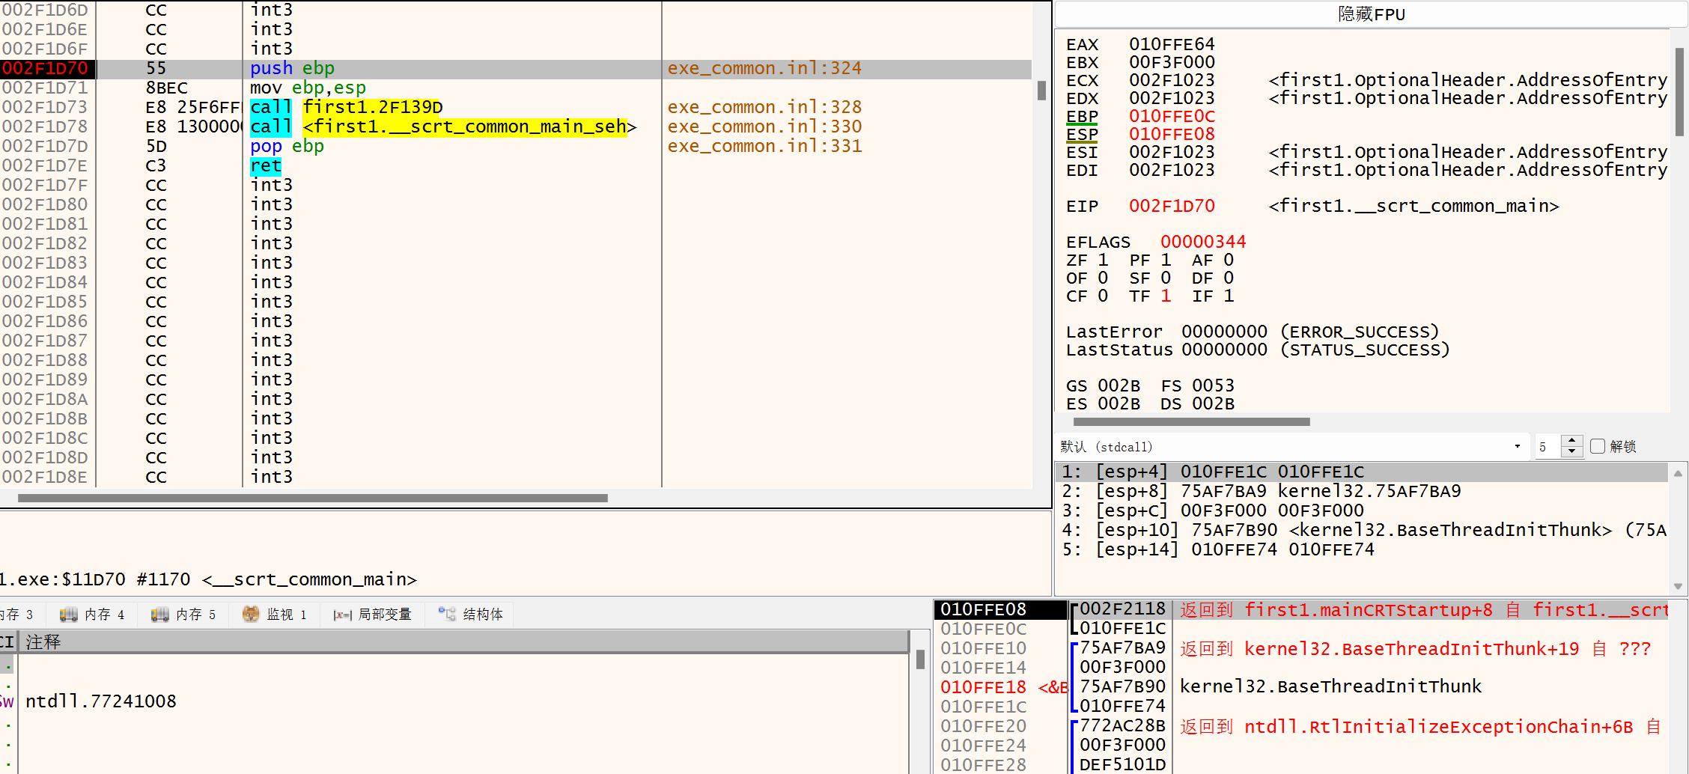The height and width of the screenshot is (774, 1689).
Task: Open the 监视 1 watch tab
Action: [276, 615]
